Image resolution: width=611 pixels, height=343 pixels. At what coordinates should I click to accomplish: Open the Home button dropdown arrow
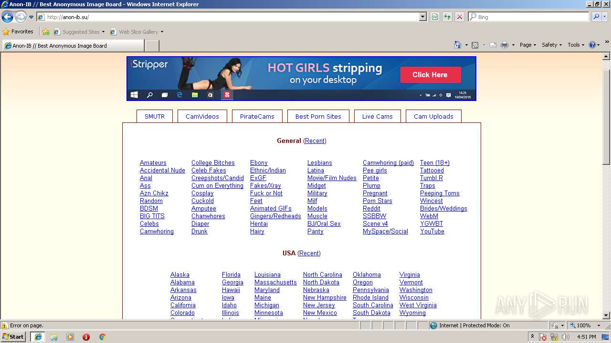pos(466,45)
